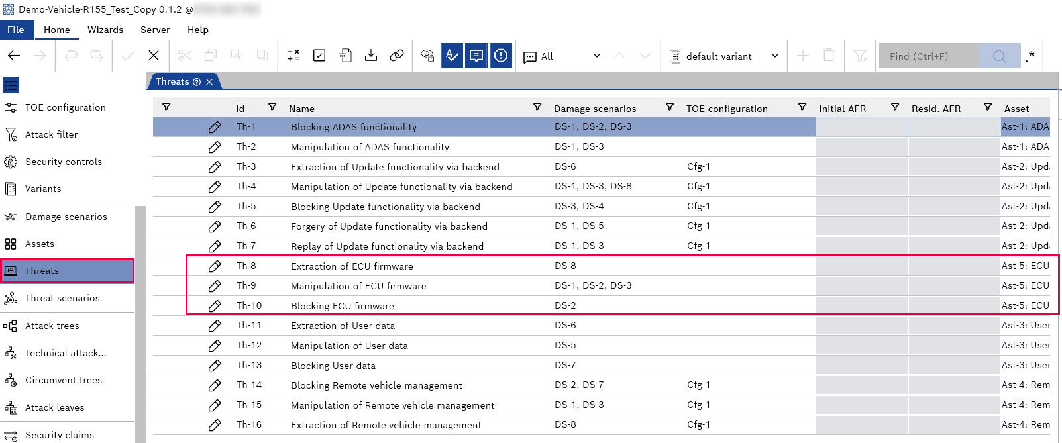Screen dimensions: 1062x443
Task: Toggle the eye-lock visibility icon
Action: tap(427, 56)
